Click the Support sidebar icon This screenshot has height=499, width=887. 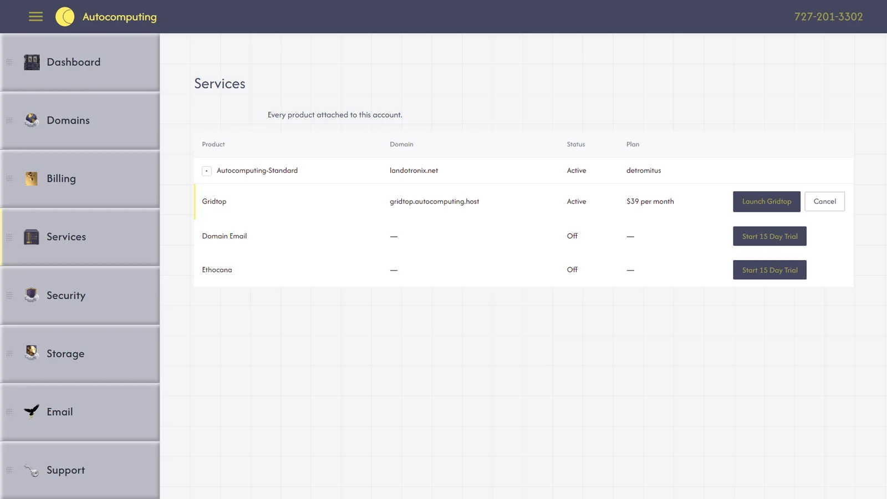[32, 470]
